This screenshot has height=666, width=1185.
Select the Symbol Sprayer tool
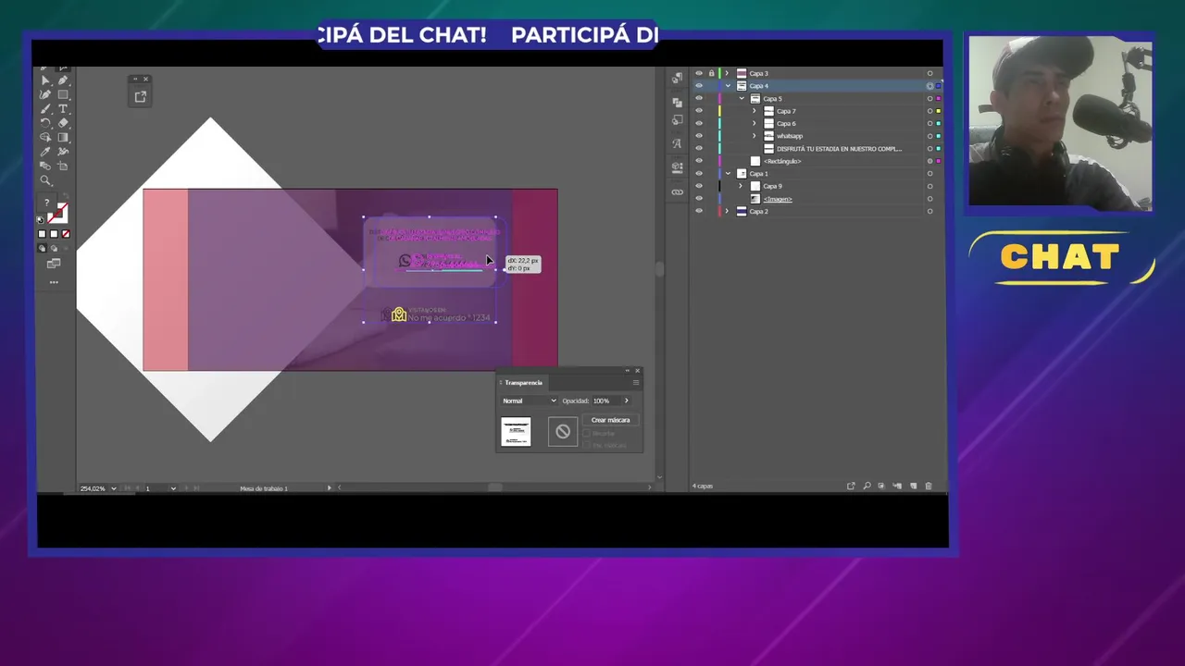click(63, 151)
